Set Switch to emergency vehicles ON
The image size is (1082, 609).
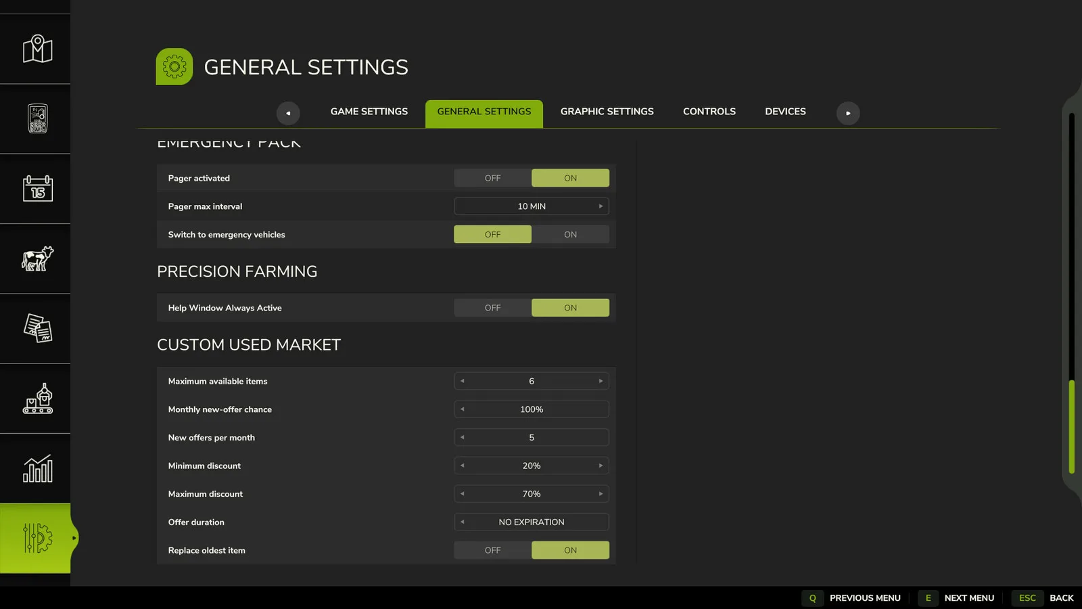pos(570,234)
